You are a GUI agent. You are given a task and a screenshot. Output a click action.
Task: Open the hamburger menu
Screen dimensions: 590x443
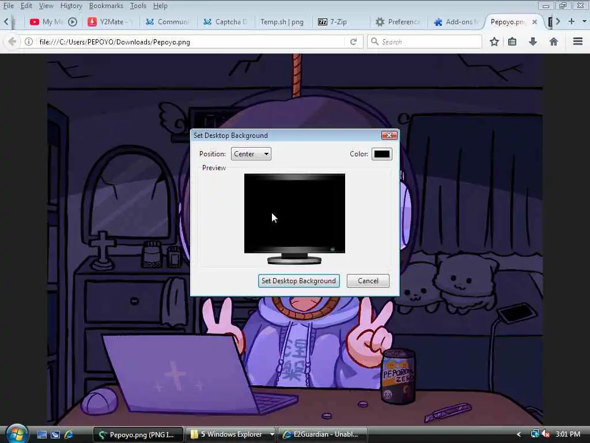tap(577, 42)
